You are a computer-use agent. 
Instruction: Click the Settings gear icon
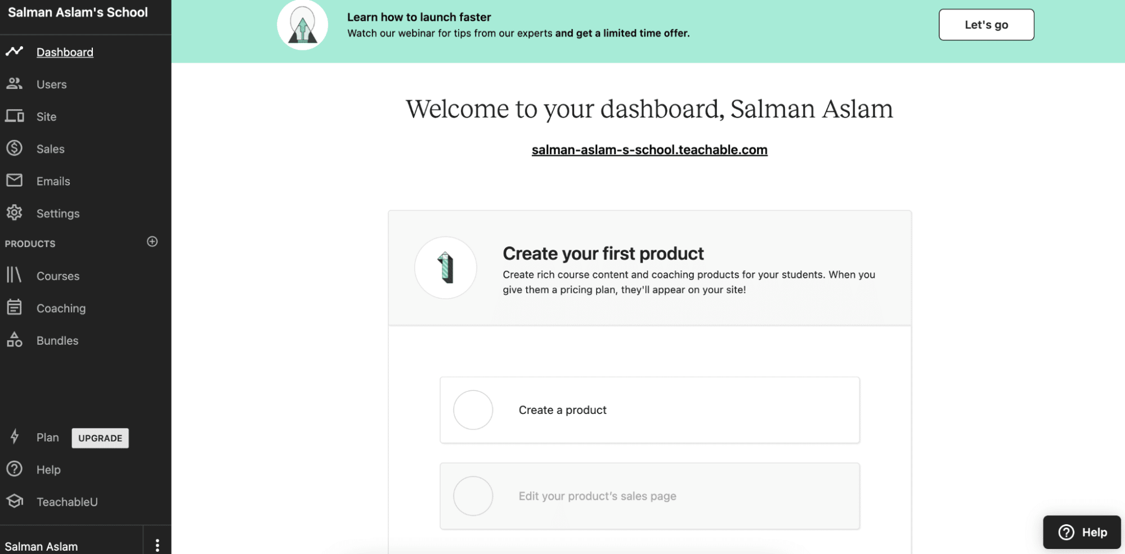14,213
